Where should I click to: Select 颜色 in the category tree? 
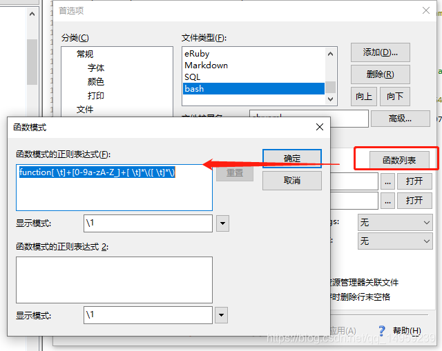(x=96, y=81)
